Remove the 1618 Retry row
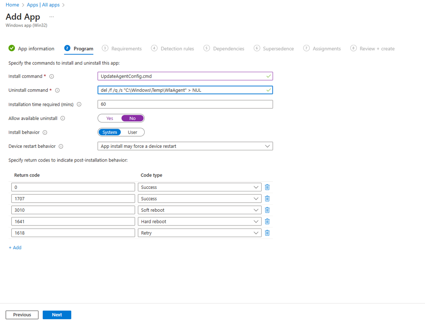Viewport: 425px width, 323px height. (x=267, y=232)
